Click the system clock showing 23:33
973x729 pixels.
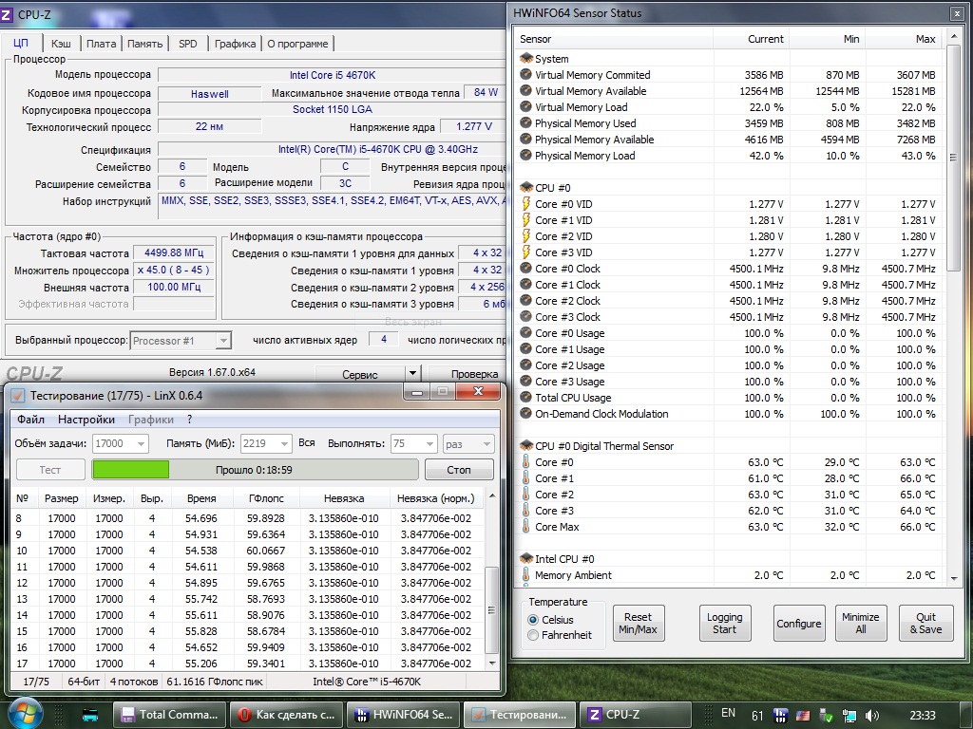[922, 715]
